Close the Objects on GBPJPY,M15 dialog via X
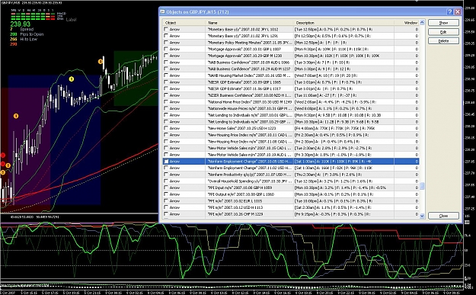Image resolution: width=476 pixels, height=295 pixels. click(458, 12)
